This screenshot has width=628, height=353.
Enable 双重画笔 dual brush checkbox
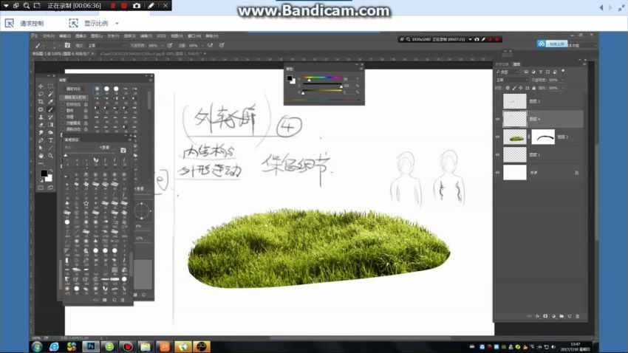click(63, 123)
